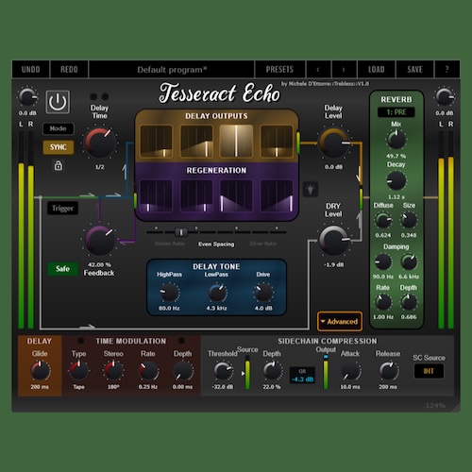Click the sidechain Source level meter slider
The image size is (472, 472).
247,373
